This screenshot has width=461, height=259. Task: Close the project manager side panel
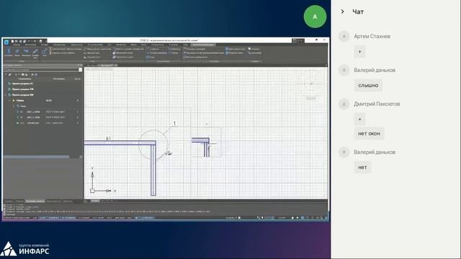81,65
